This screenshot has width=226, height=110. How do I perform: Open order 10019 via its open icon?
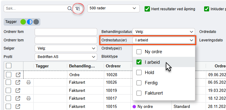coord(18,90)
